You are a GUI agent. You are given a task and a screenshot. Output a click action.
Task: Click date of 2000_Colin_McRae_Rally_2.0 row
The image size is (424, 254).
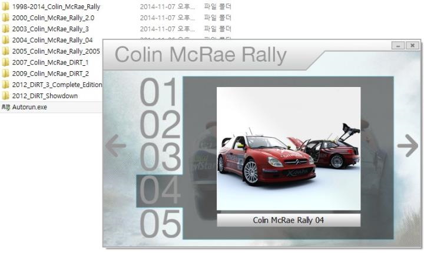[167, 18]
